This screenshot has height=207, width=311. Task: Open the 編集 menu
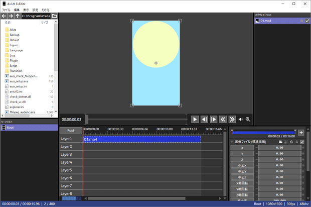[x=17, y=10]
